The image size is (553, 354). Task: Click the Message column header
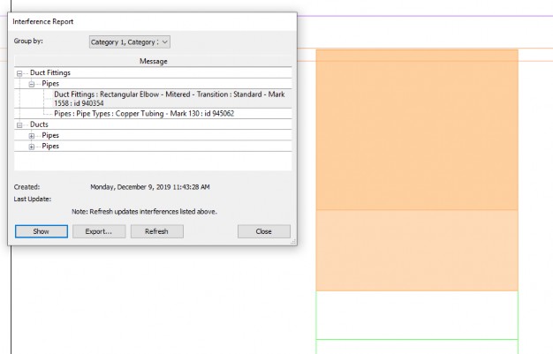153,61
